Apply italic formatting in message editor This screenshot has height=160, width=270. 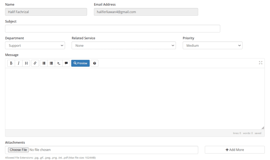click(18, 63)
